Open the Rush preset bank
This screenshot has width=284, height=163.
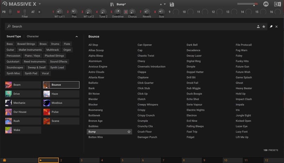click(23, 121)
